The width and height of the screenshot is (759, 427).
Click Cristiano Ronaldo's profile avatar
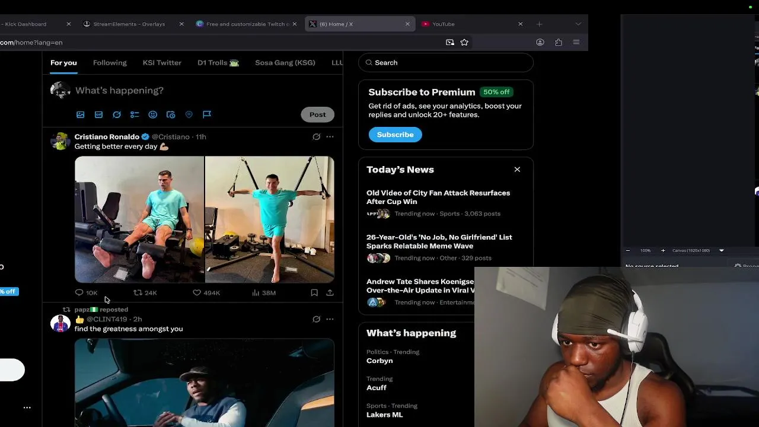[60, 142]
